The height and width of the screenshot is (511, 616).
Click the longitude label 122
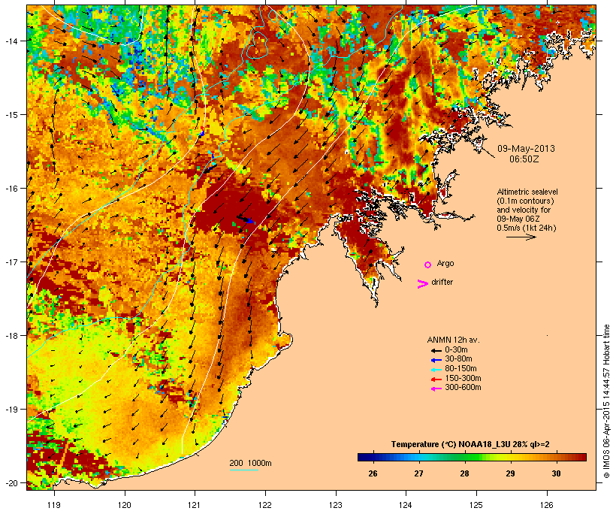pyautogui.click(x=265, y=505)
